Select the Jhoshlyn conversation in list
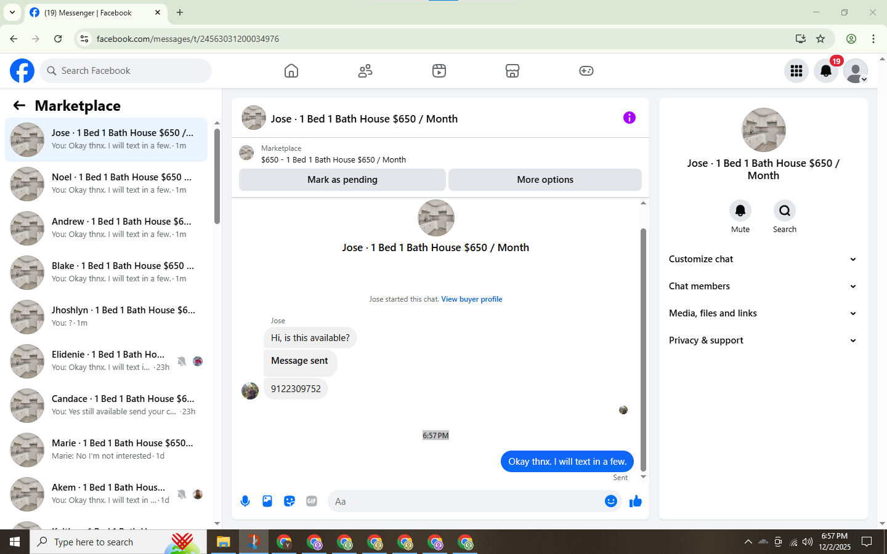Image resolution: width=887 pixels, height=554 pixels. [106, 317]
